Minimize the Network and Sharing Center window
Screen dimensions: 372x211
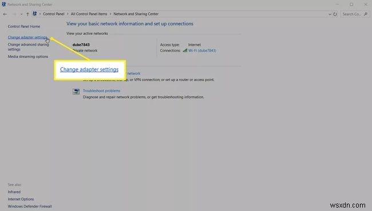pos(337,4)
